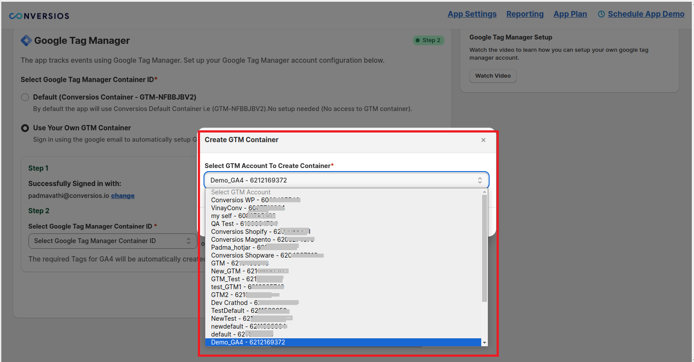The width and height of the screenshot is (694, 362).
Task: Open App Settings page
Action: (472, 14)
